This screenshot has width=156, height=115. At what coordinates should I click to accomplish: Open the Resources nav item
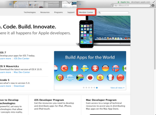pos(45,12)
